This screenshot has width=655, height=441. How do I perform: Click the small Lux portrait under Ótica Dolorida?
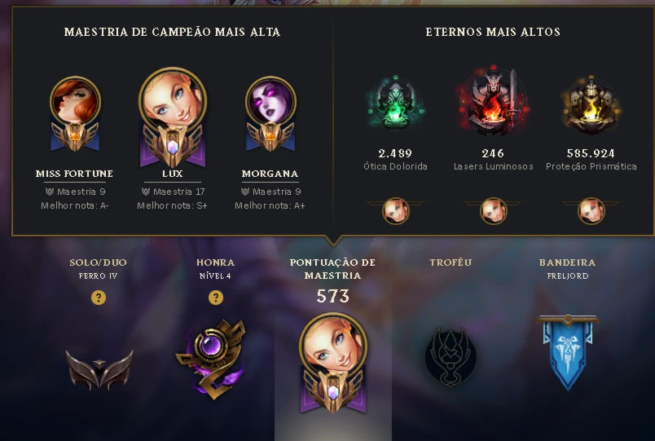coord(396,210)
